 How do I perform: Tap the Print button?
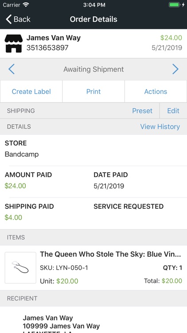pos(93,91)
